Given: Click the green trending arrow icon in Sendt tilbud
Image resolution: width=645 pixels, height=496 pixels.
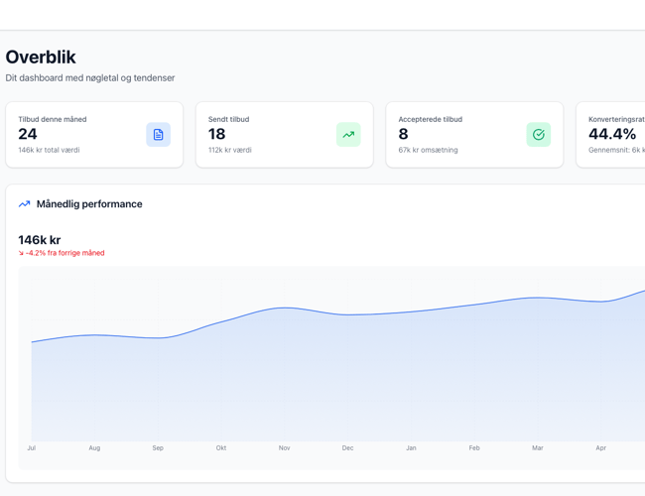Looking at the screenshot, I should [x=348, y=135].
